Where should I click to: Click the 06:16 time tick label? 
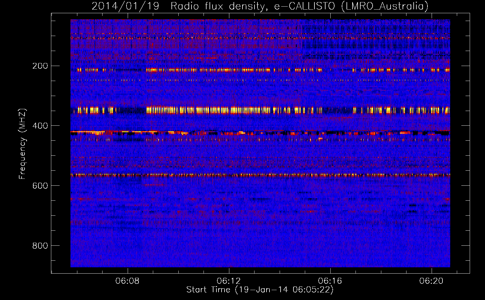click(330, 281)
